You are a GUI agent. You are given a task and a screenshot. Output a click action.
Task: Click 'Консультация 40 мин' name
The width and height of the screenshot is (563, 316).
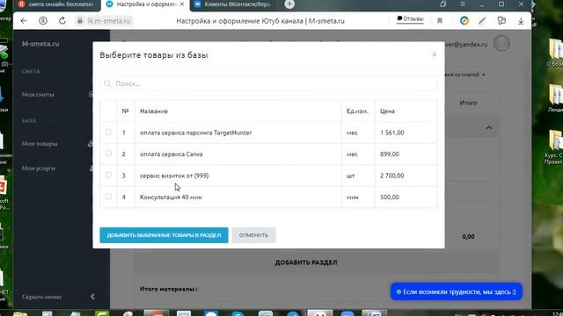(171, 197)
